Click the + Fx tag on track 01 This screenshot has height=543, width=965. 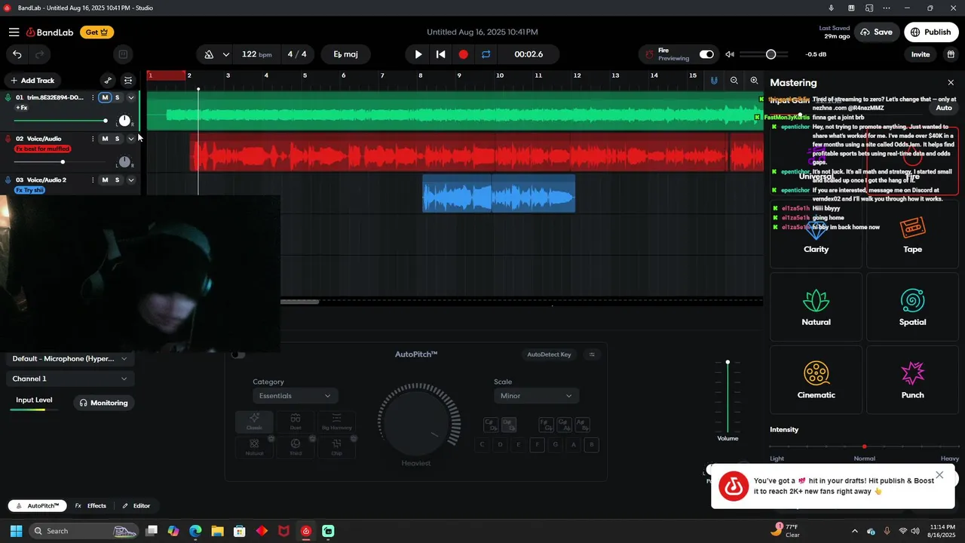coord(21,108)
